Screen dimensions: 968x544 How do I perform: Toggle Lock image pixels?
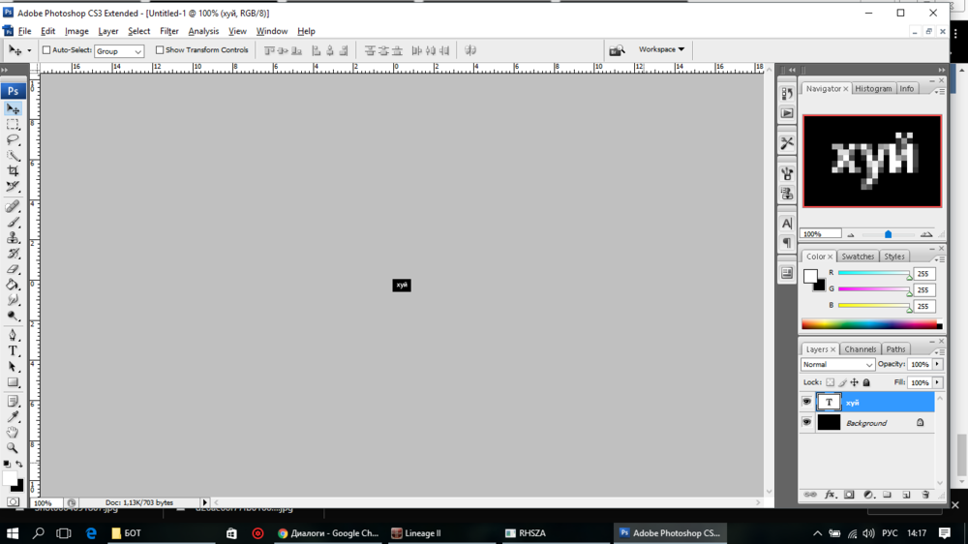(x=843, y=383)
